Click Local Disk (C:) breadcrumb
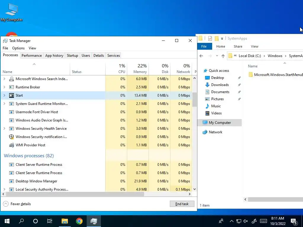303x227 pixels. pos(250,56)
